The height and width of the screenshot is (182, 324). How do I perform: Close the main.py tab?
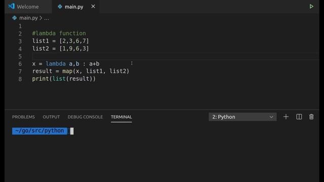(x=93, y=7)
